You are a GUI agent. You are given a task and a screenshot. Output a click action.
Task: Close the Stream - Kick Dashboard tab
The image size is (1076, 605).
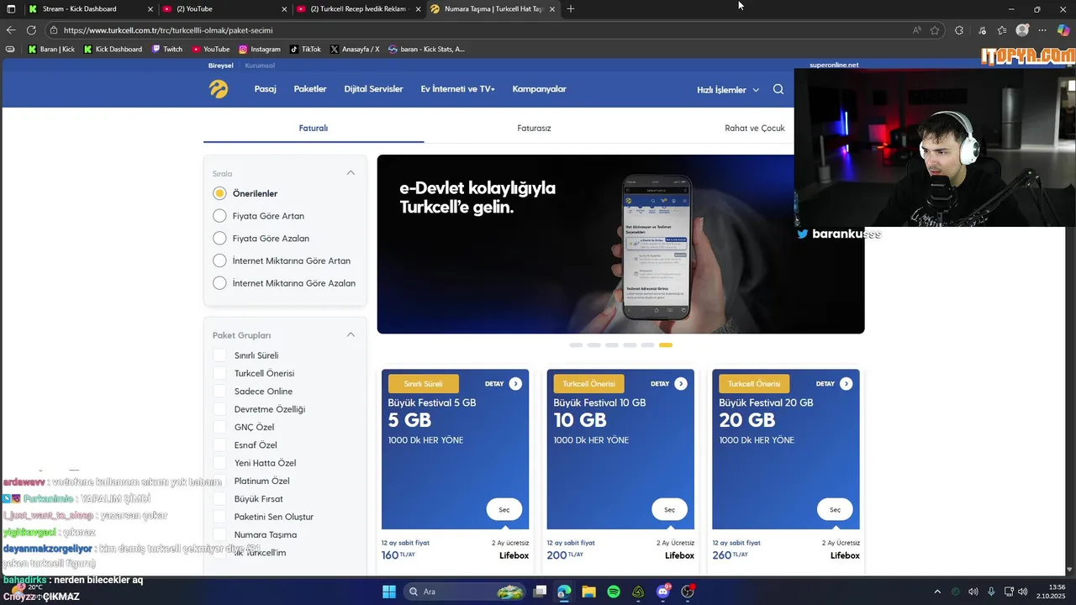pos(150,8)
